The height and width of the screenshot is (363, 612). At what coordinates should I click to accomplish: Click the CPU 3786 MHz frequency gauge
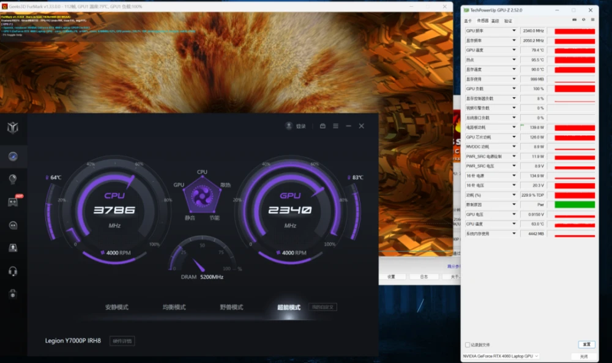point(115,210)
